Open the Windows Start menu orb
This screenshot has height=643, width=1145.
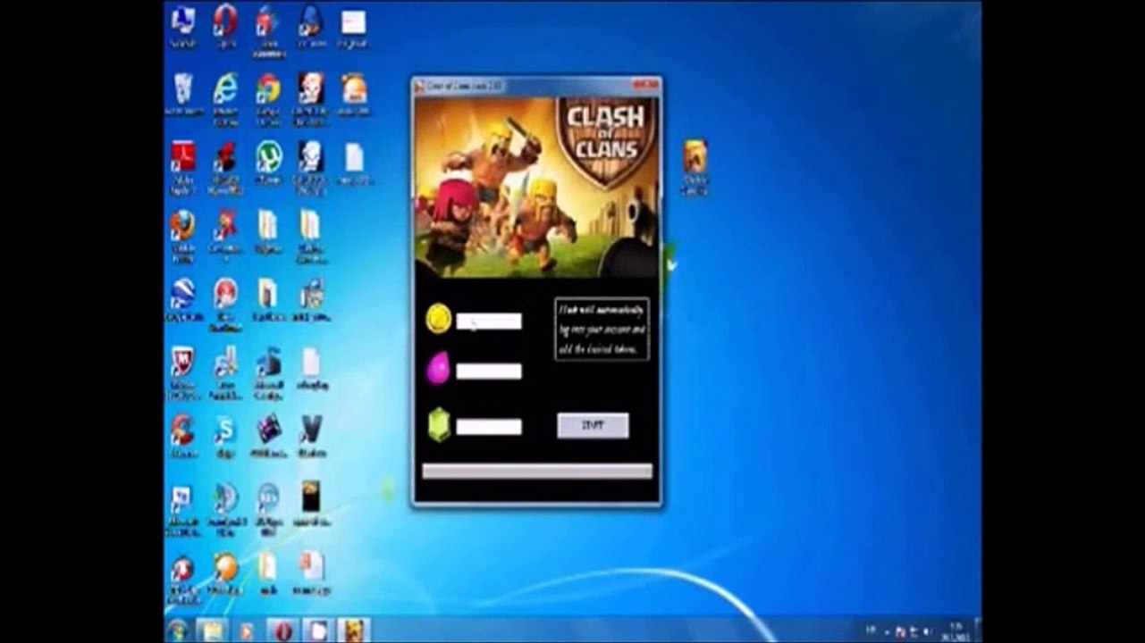[x=177, y=630]
